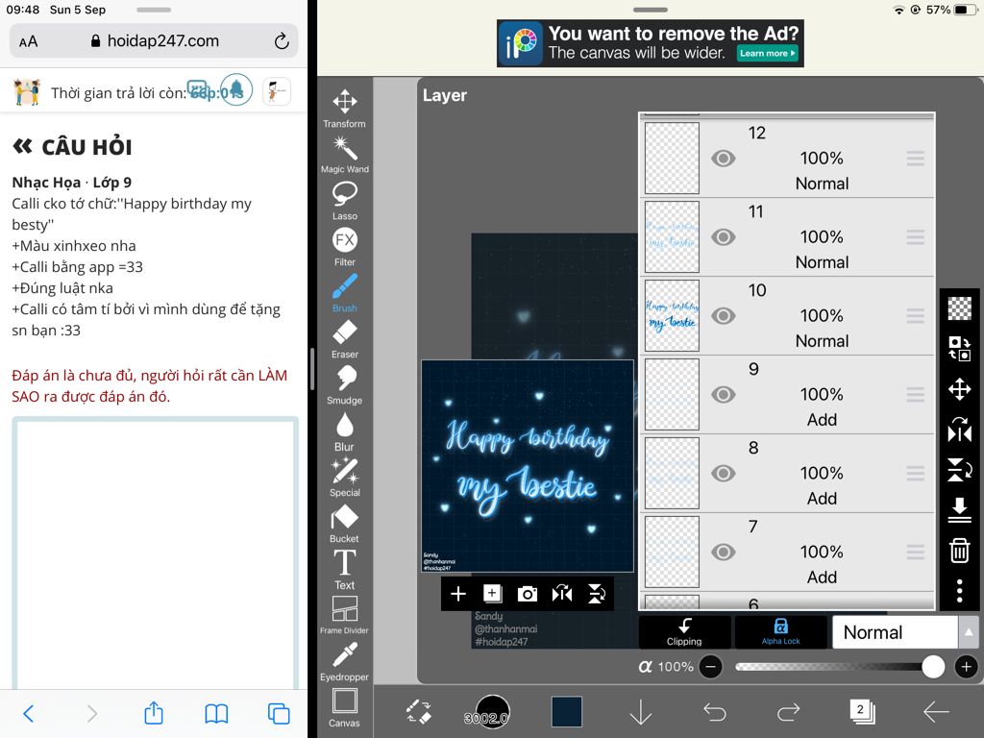Open the three-dot layer options menu
Viewport: 984px width, 738px height.
960,591
